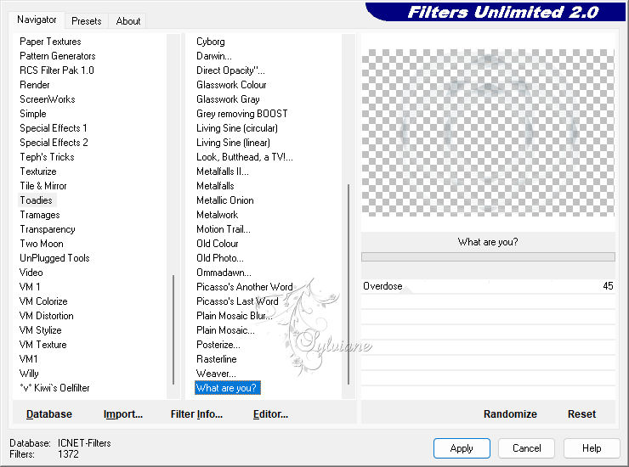Viewport: 629px width, 467px height.
Task: Reset the filter parameters
Action: tap(581, 414)
